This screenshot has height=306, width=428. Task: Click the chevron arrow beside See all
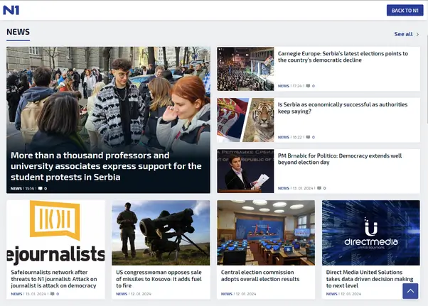click(418, 34)
